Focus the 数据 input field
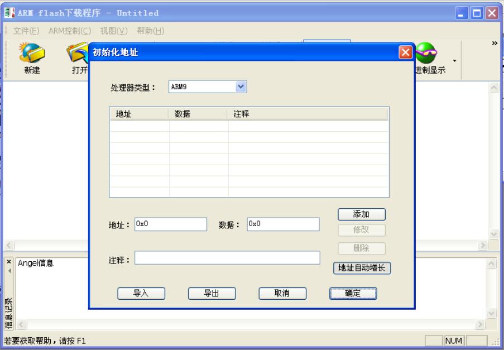Viewport: 504px width, 350px height. pos(283,224)
